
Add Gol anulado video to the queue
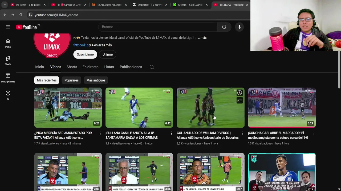point(239,100)
